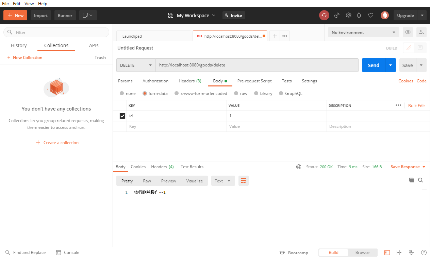The width and height of the screenshot is (430, 258).
Task: Open the DELETE method dropdown
Action: (136, 65)
